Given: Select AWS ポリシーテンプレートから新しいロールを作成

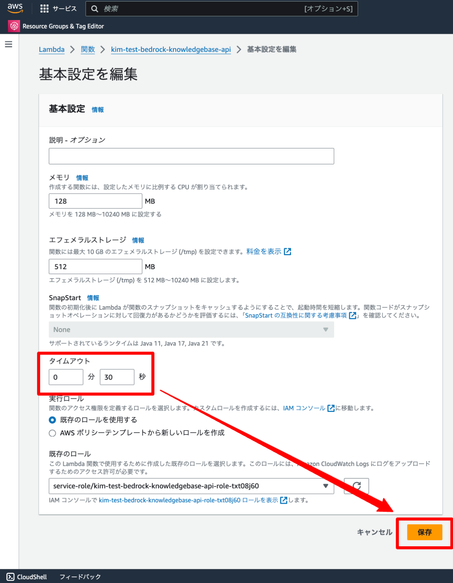Looking at the screenshot, I should coord(52,433).
